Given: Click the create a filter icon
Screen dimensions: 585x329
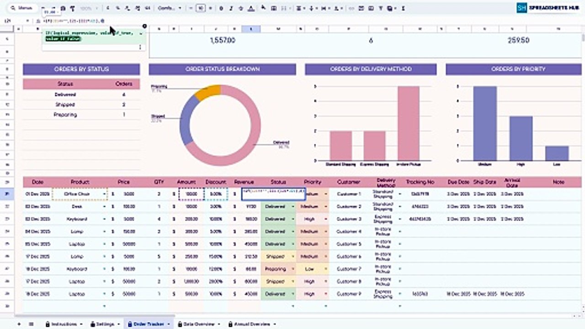Looking at the screenshot, I should tap(380, 8).
